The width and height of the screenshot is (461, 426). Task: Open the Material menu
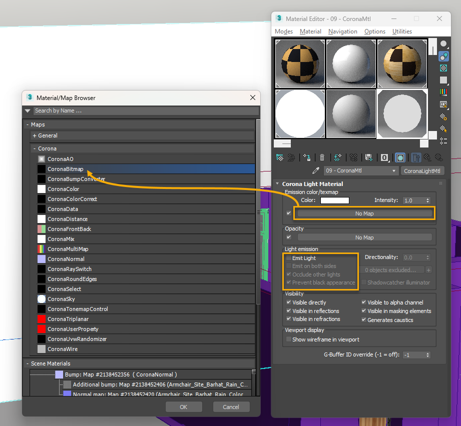(x=310, y=31)
